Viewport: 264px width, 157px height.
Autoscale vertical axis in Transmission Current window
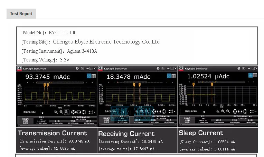click(x=84, y=112)
